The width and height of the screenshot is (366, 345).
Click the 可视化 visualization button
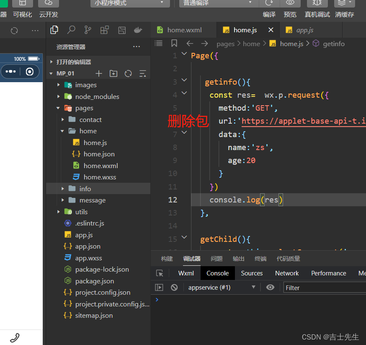tap(23, 15)
